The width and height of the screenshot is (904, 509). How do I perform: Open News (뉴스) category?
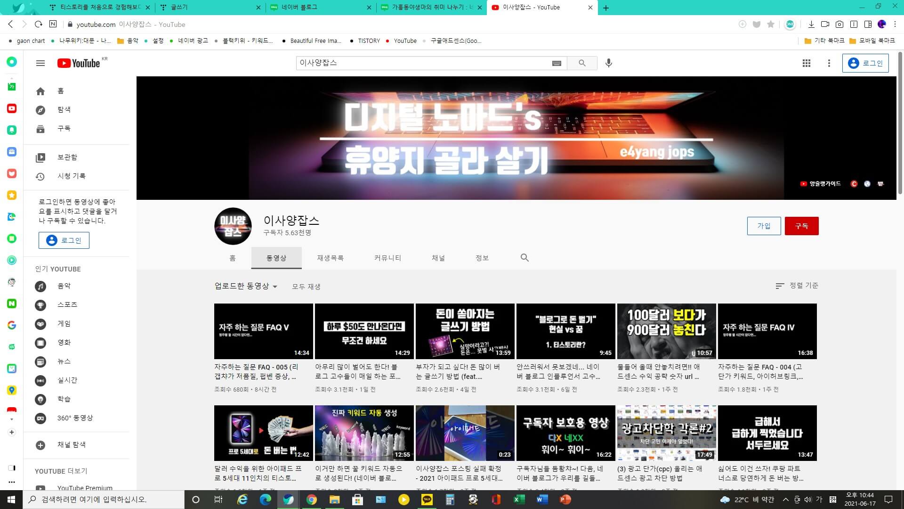pyautogui.click(x=76, y=361)
